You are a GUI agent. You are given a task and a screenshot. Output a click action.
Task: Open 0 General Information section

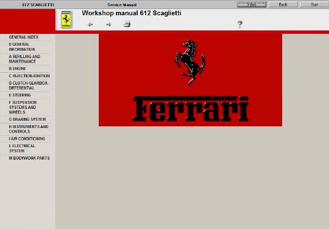pos(22,47)
